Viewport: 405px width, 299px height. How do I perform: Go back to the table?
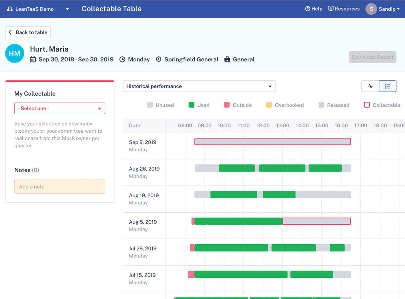[28, 32]
